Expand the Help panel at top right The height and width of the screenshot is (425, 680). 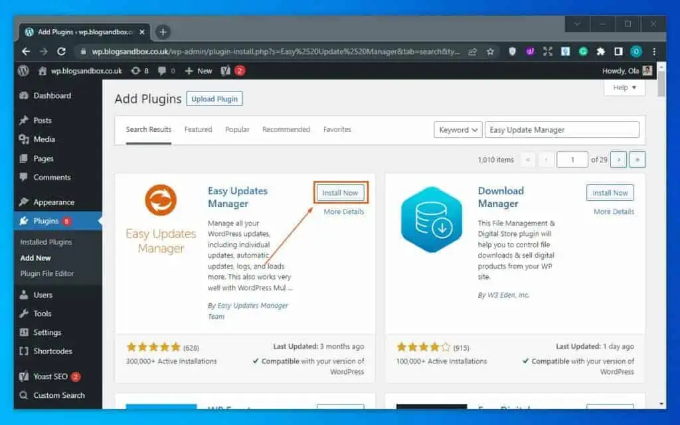point(623,87)
